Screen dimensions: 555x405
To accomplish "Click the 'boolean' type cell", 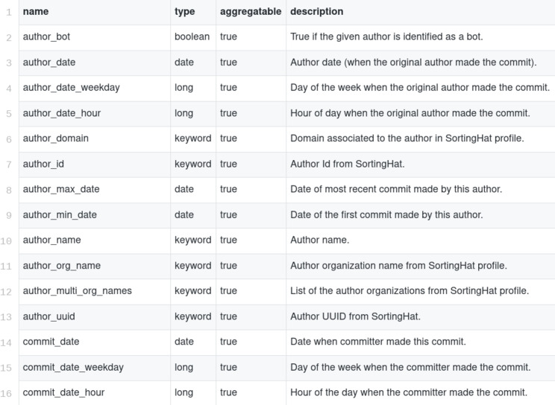I will 192,37.
